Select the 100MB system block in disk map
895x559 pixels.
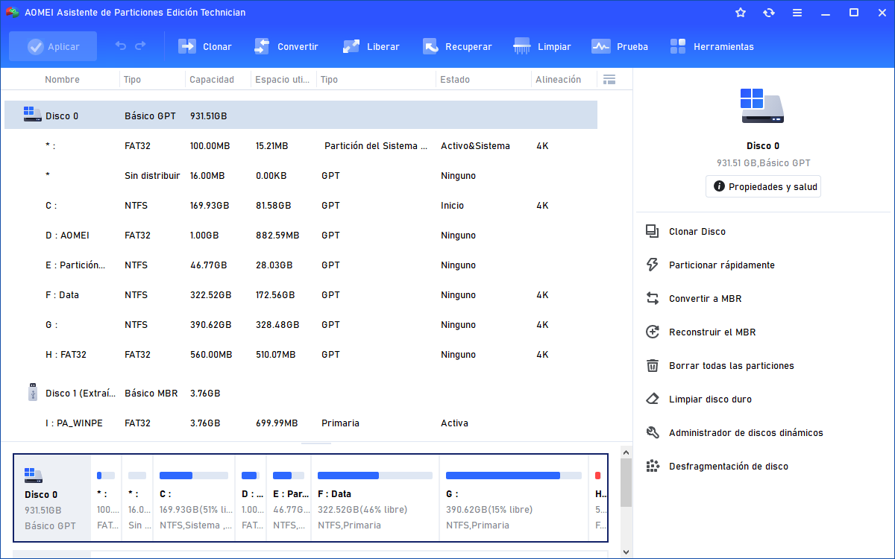[106, 498]
